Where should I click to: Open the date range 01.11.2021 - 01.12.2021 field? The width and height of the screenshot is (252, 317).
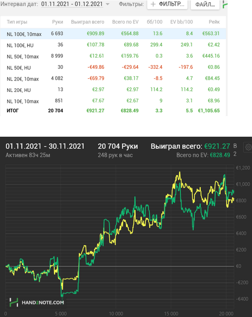(x=72, y=4)
